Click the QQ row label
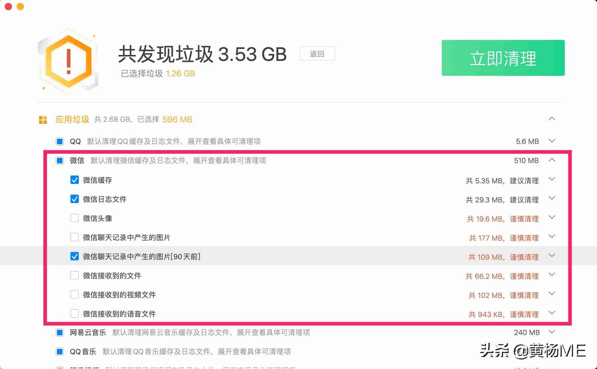 click(x=75, y=142)
